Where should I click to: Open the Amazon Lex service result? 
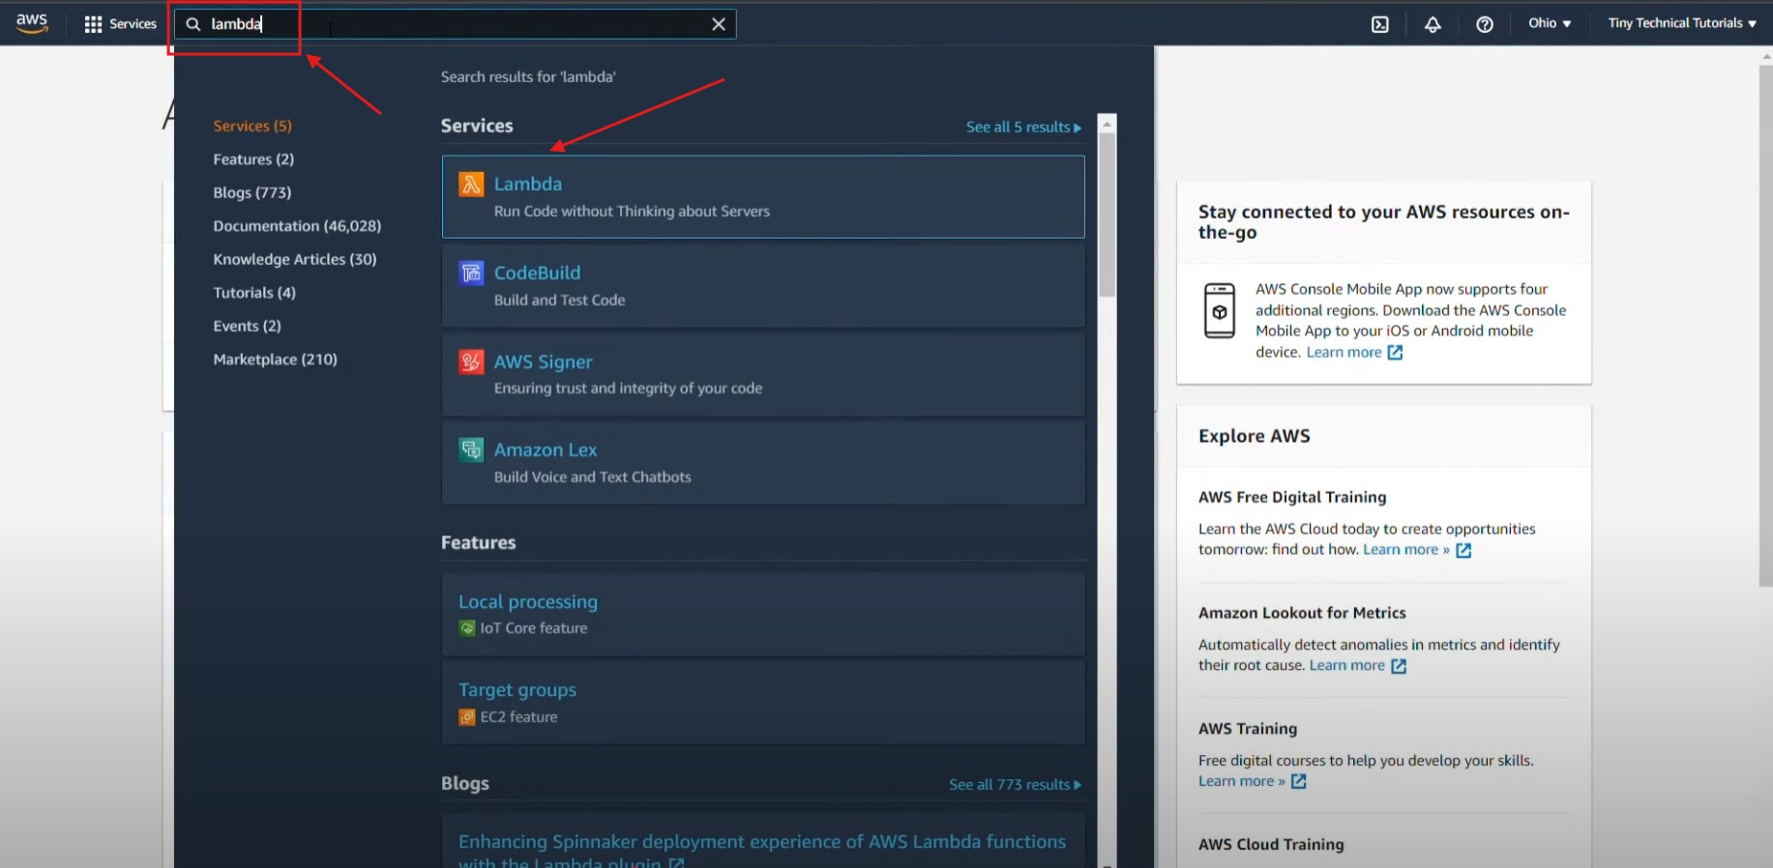click(x=546, y=449)
